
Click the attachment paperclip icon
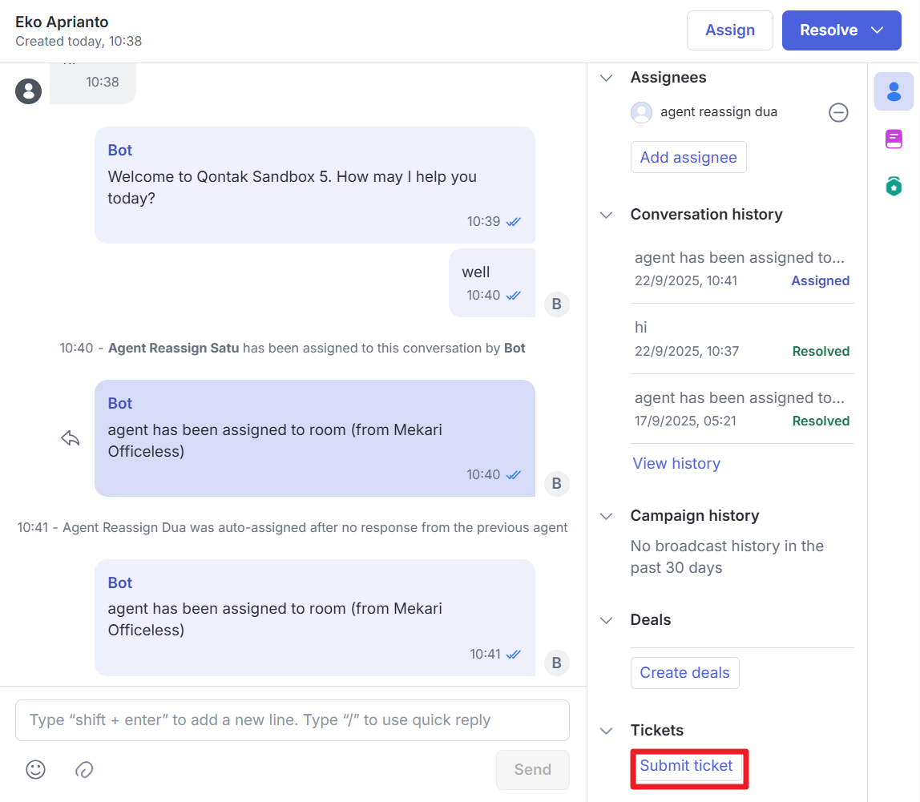[x=84, y=769]
